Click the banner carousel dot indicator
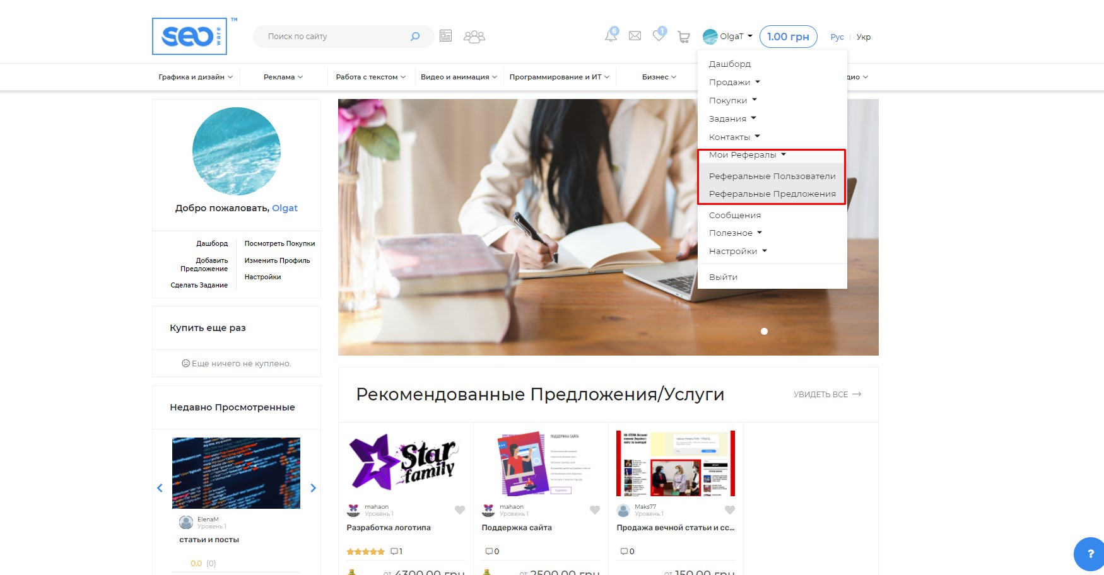The image size is (1104, 575). pyautogui.click(x=764, y=331)
